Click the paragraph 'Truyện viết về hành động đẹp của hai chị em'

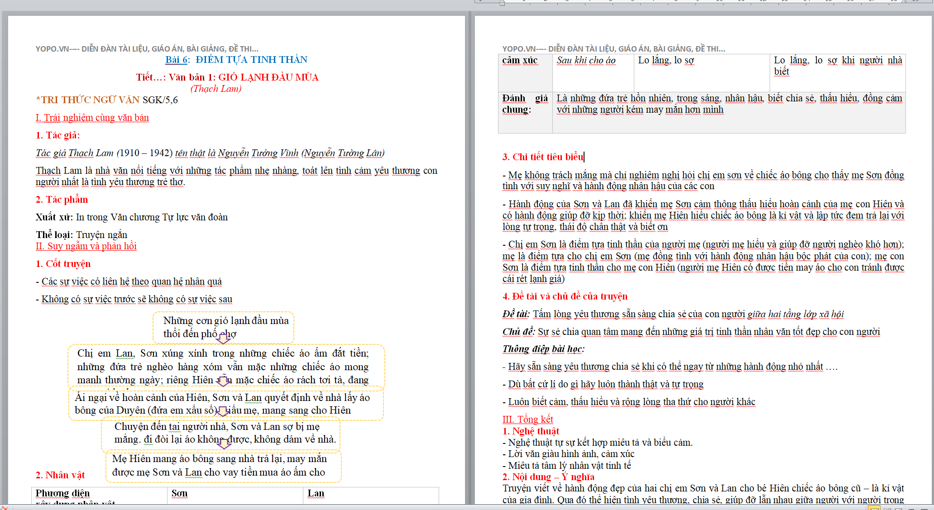[x=703, y=494]
